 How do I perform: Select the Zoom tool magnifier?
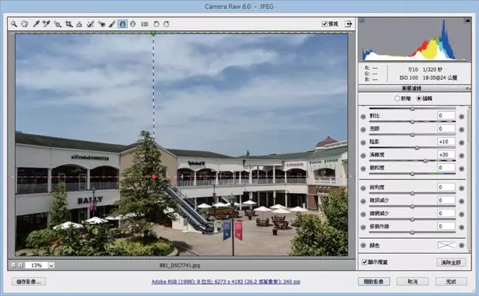[x=14, y=24]
